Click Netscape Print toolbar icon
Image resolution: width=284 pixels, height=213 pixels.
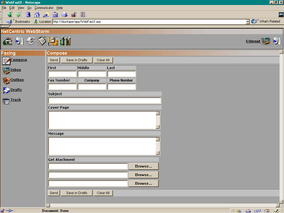click(64, 14)
